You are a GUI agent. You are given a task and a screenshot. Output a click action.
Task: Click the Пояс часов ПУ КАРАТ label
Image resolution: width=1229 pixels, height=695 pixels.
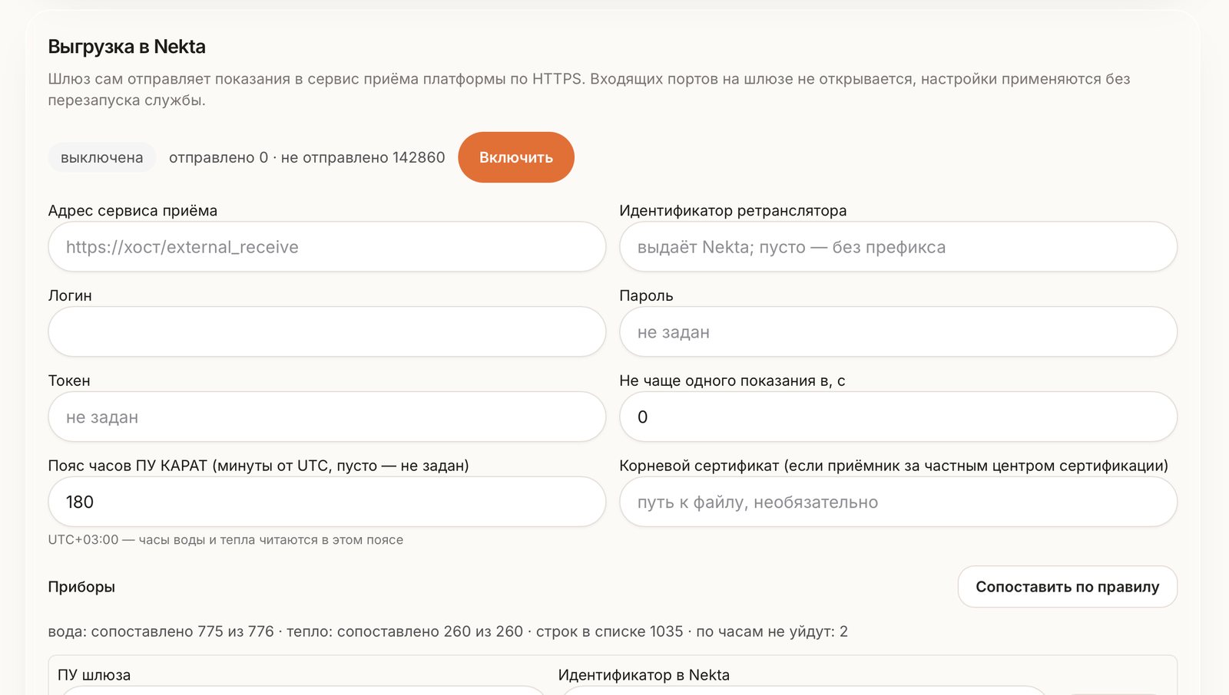[x=258, y=466]
